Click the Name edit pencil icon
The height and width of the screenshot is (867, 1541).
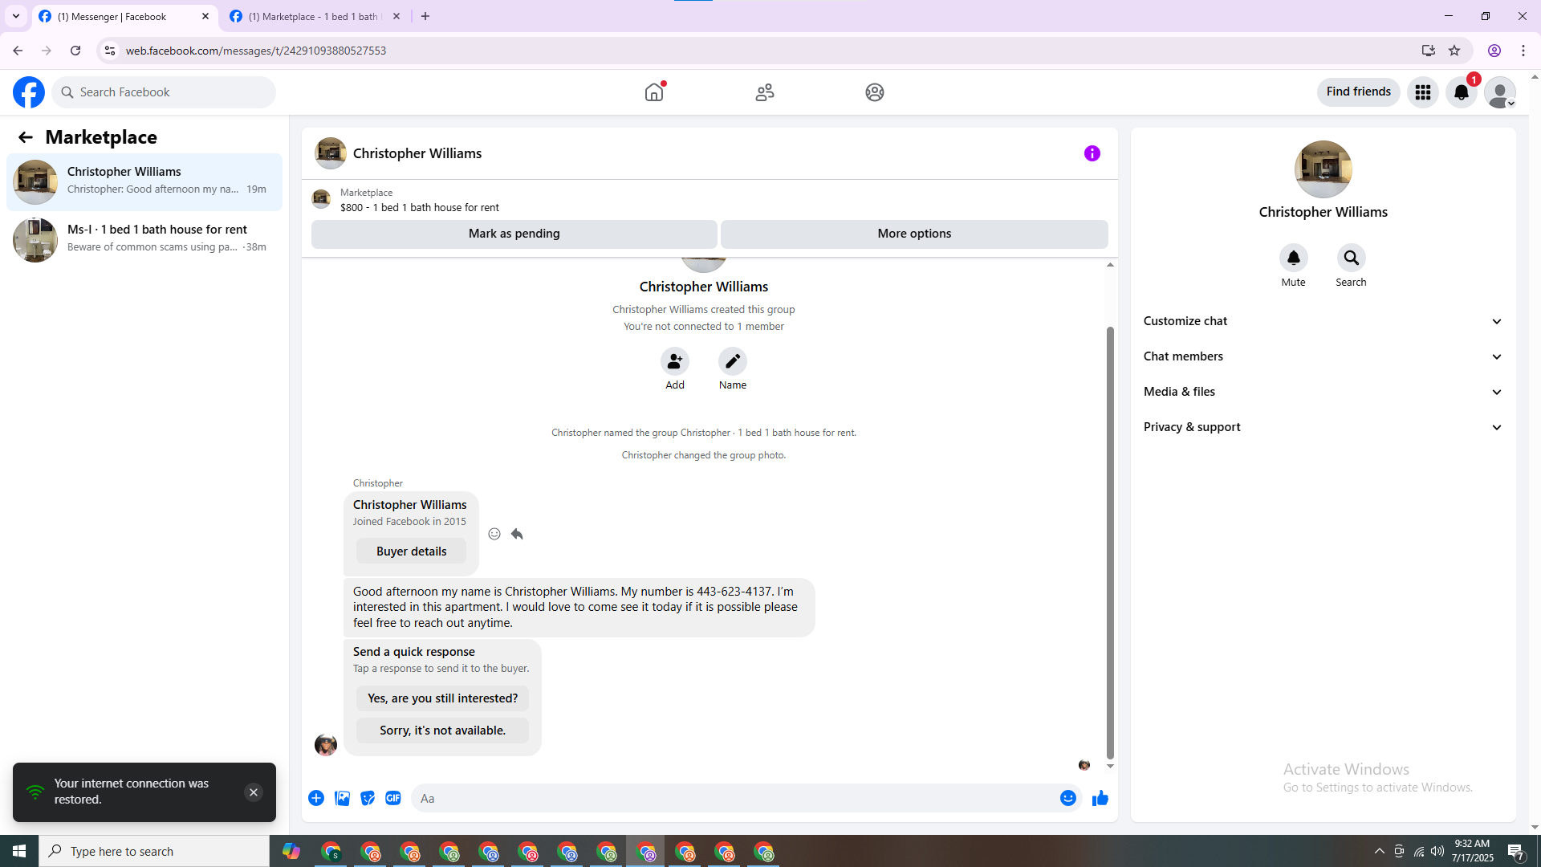pyautogui.click(x=733, y=361)
